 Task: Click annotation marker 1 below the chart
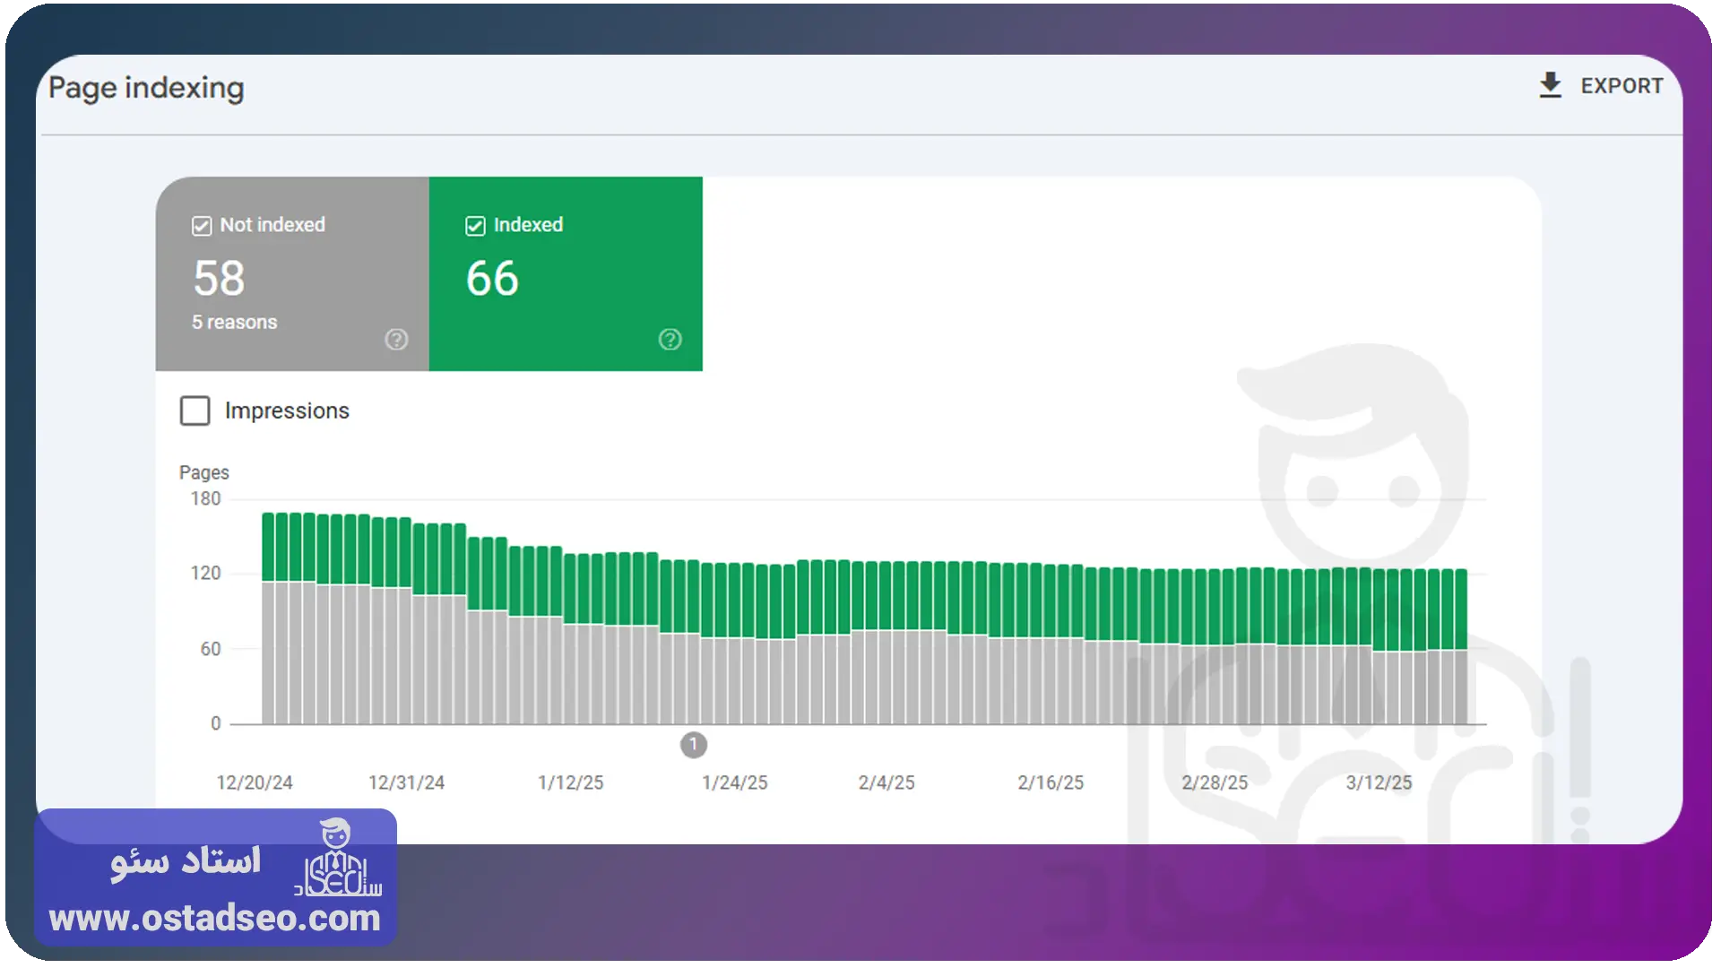coord(694,745)
